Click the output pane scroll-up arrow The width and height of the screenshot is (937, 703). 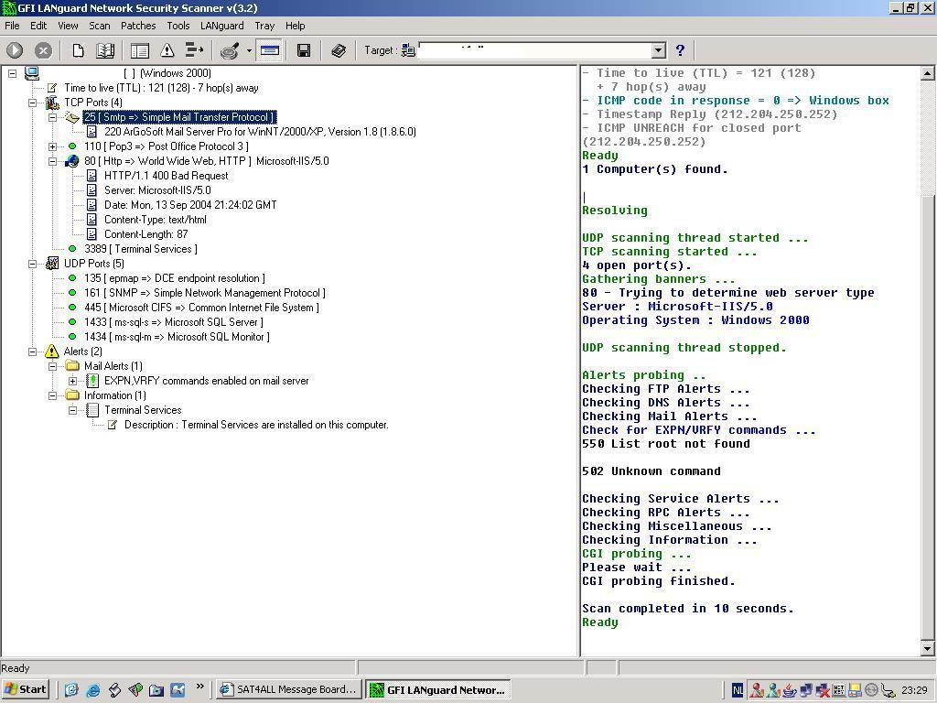[927, 73]
